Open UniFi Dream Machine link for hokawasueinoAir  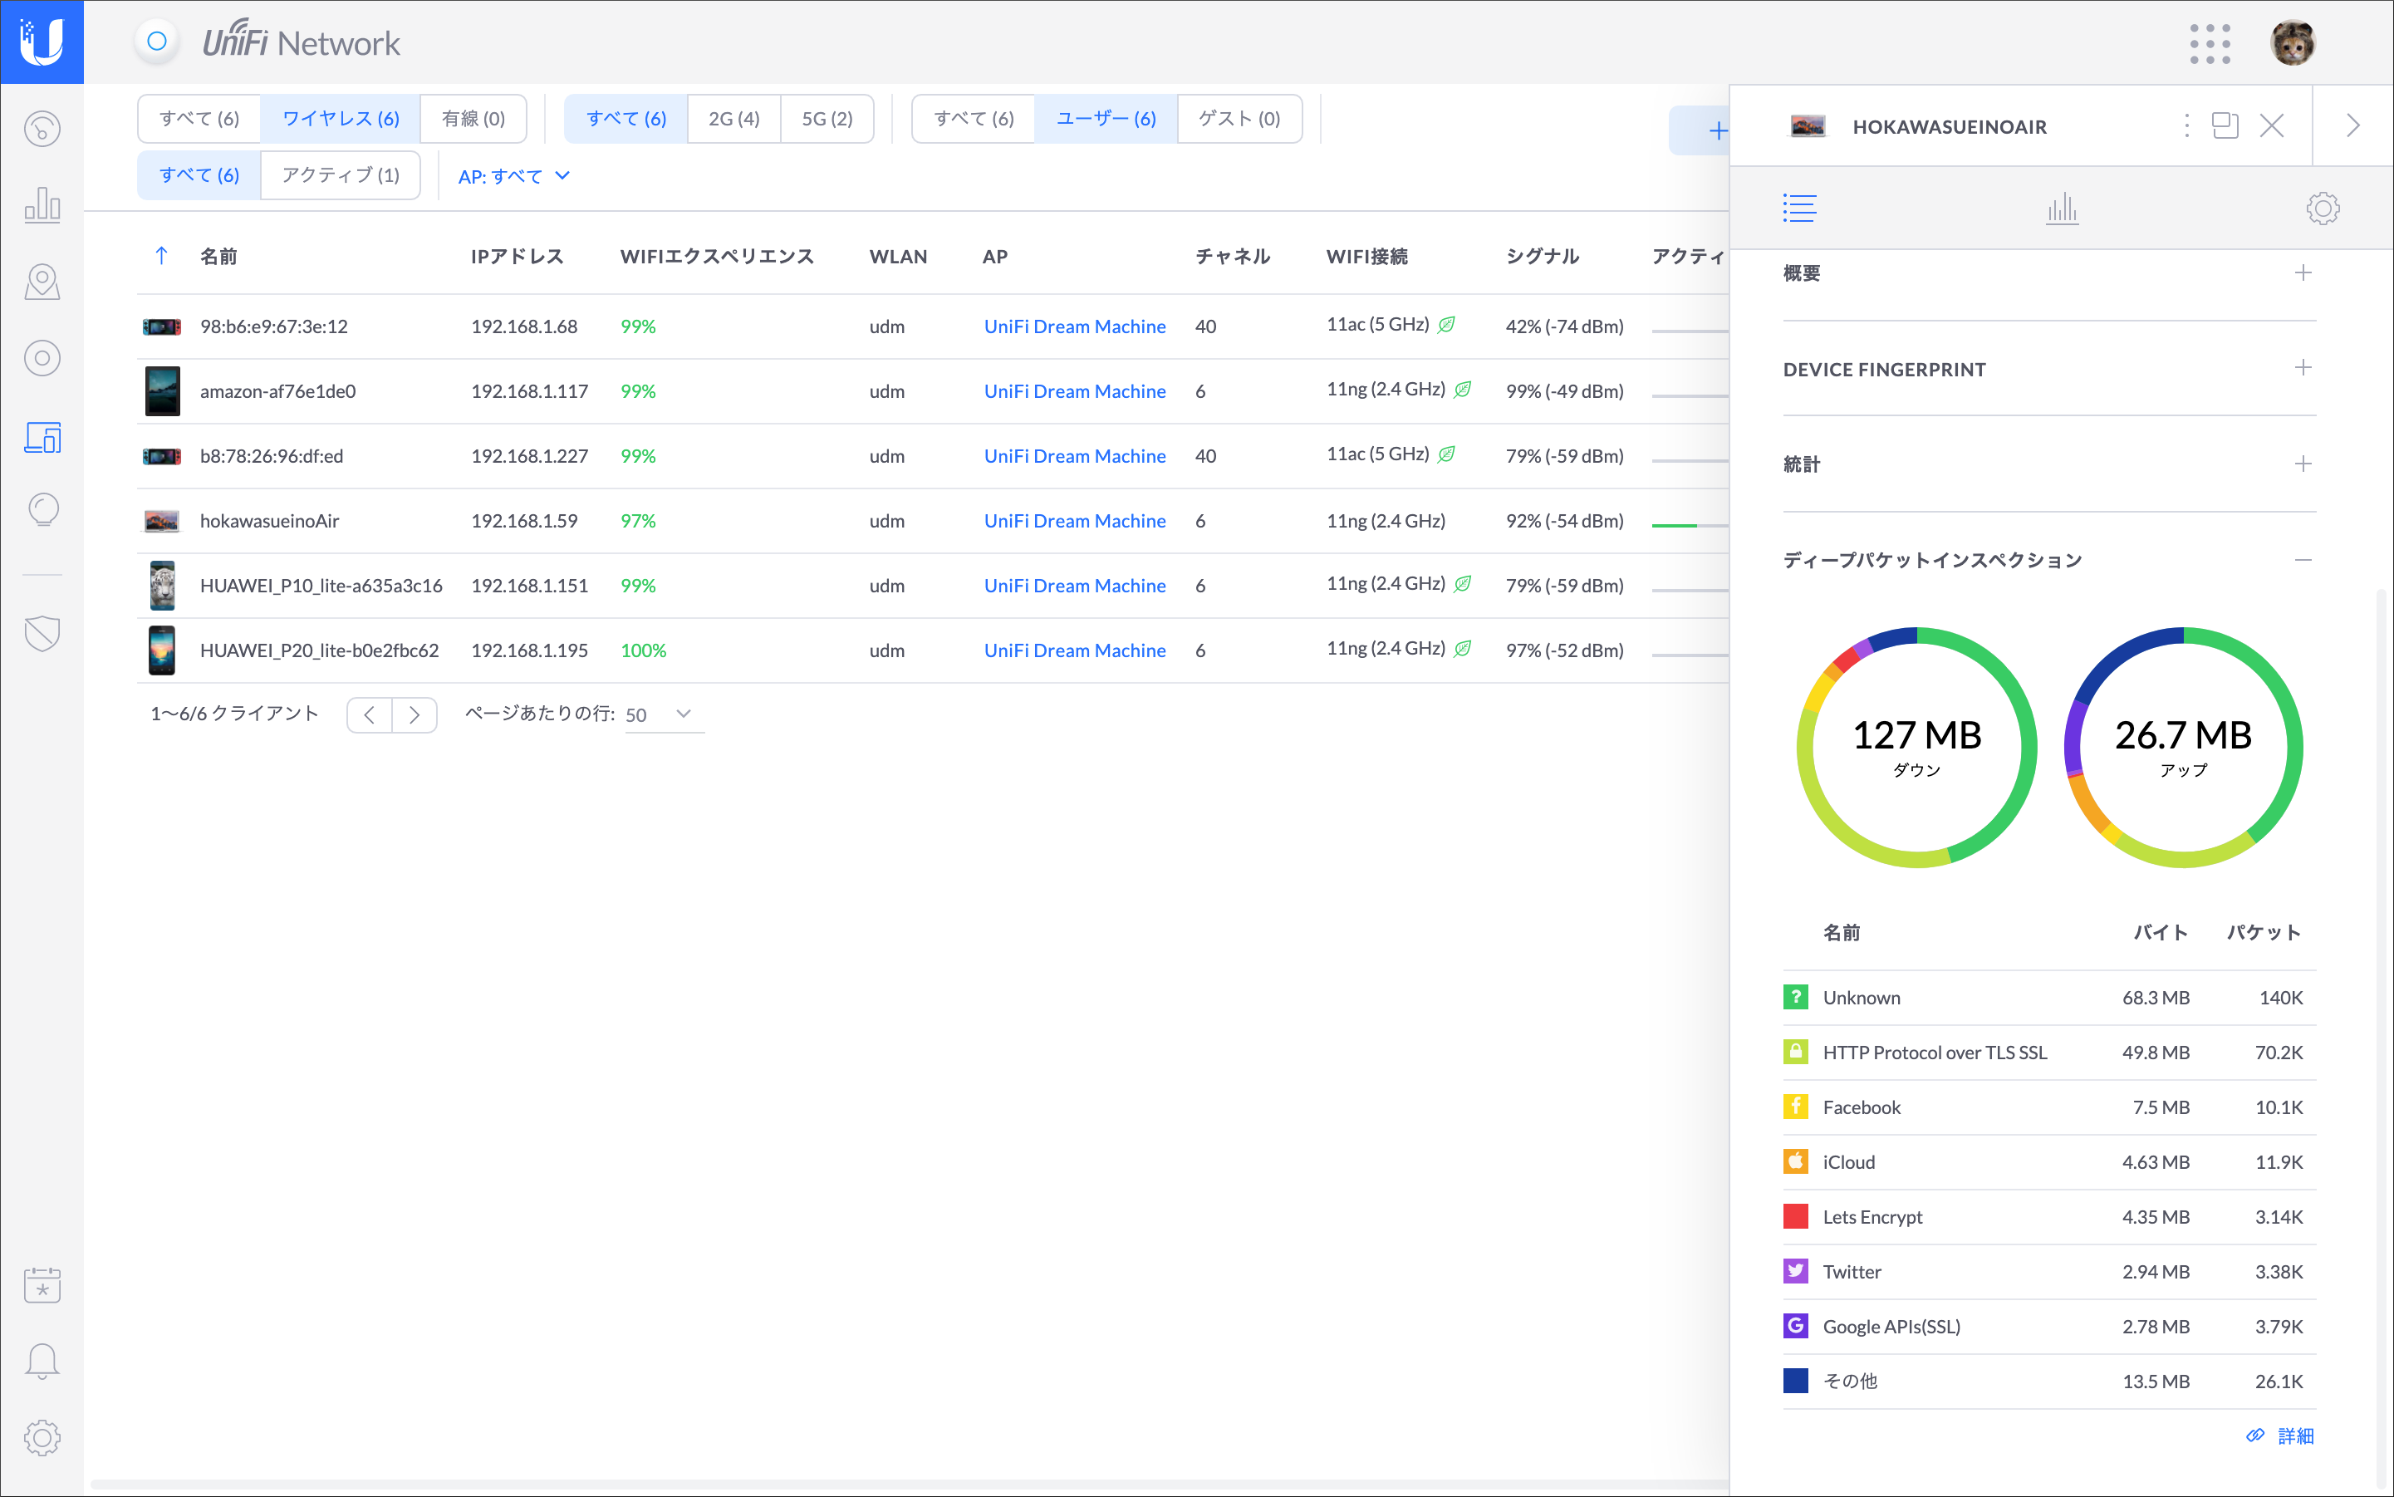(x=1074, y=521)
